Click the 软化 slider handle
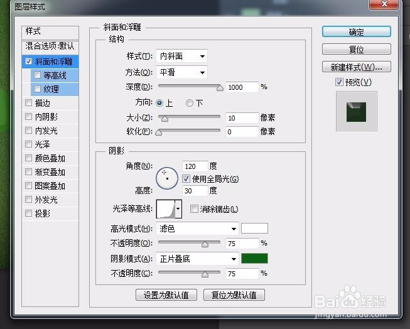This screenshot has width=410, height=329. point(158,132)
